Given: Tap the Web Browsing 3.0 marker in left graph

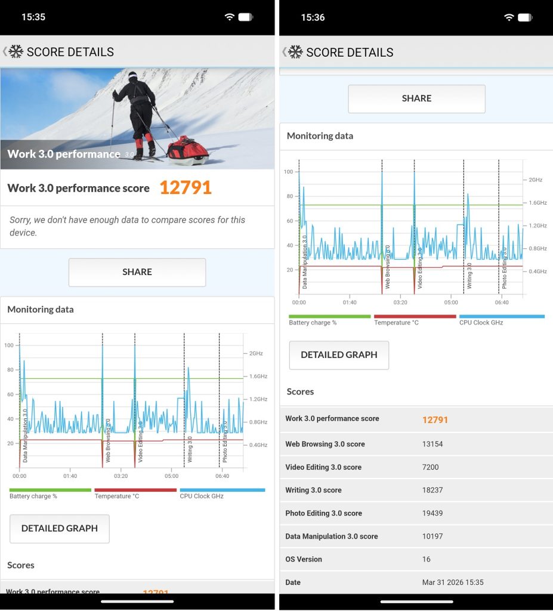Looking at the screenshot, I should (x=108, y=442).
